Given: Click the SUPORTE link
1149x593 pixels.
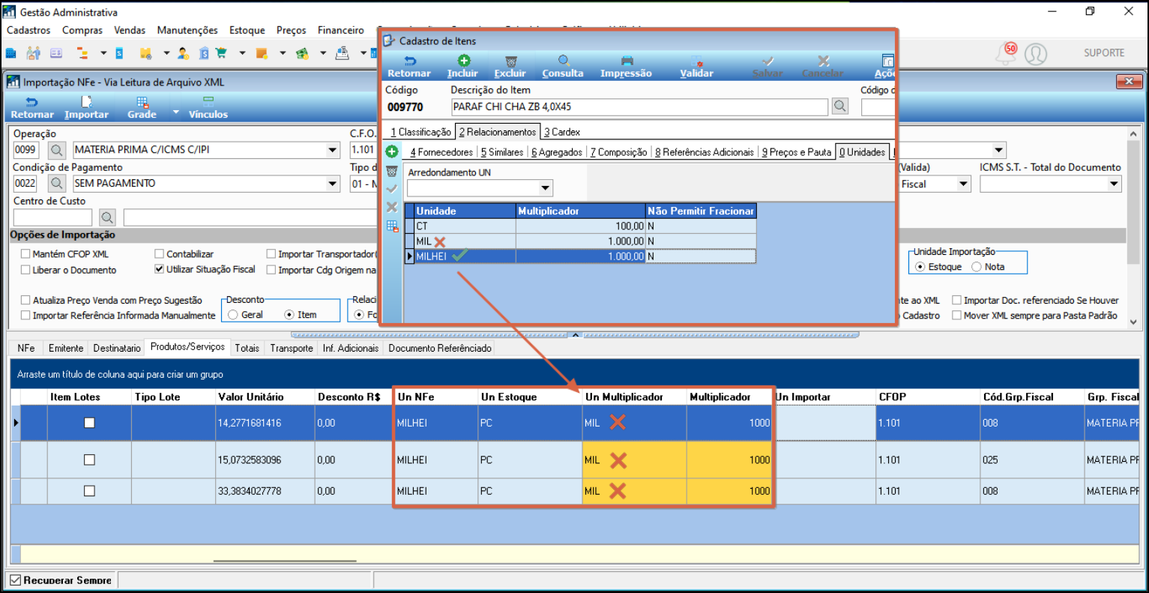Looking at the screenshot, I should [1104, 53].
